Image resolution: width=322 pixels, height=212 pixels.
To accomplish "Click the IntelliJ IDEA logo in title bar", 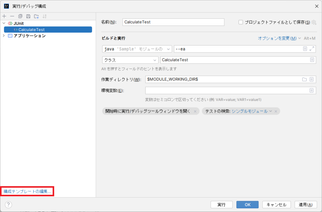I will pyautogui.click(x=6, y=6).
